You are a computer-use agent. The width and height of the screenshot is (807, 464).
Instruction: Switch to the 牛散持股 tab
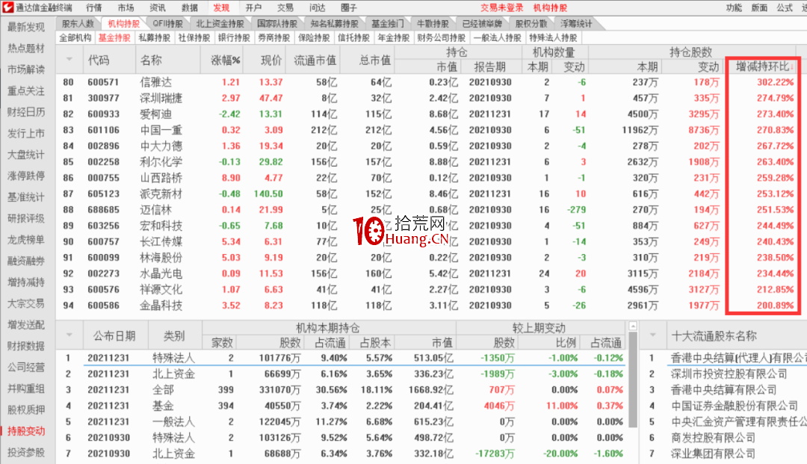(x=433, y=24)
